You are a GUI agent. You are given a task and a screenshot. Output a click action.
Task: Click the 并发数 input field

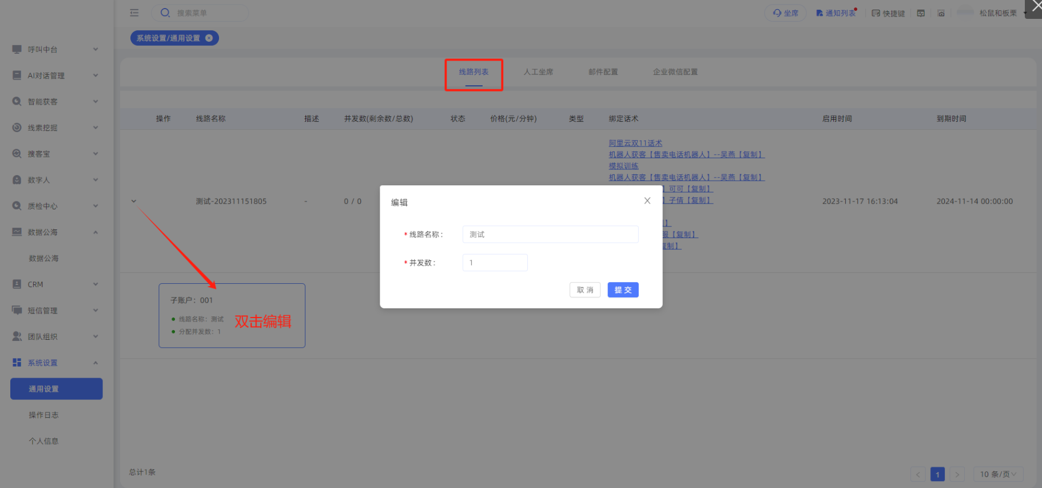pyautogui.click(x=495, y=263)
